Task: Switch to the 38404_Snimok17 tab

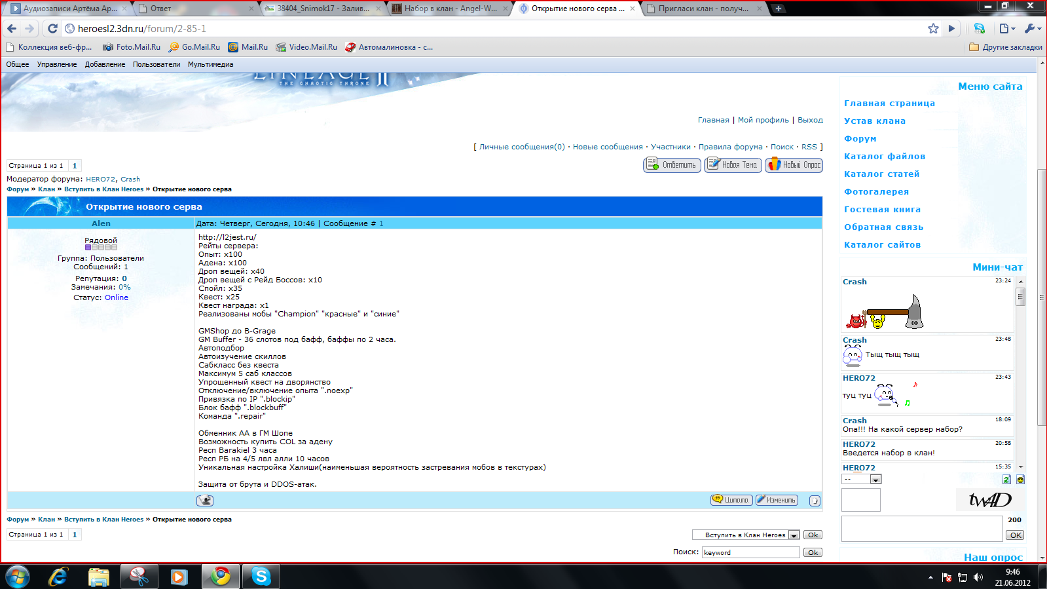Action: [x=322, y=9]
